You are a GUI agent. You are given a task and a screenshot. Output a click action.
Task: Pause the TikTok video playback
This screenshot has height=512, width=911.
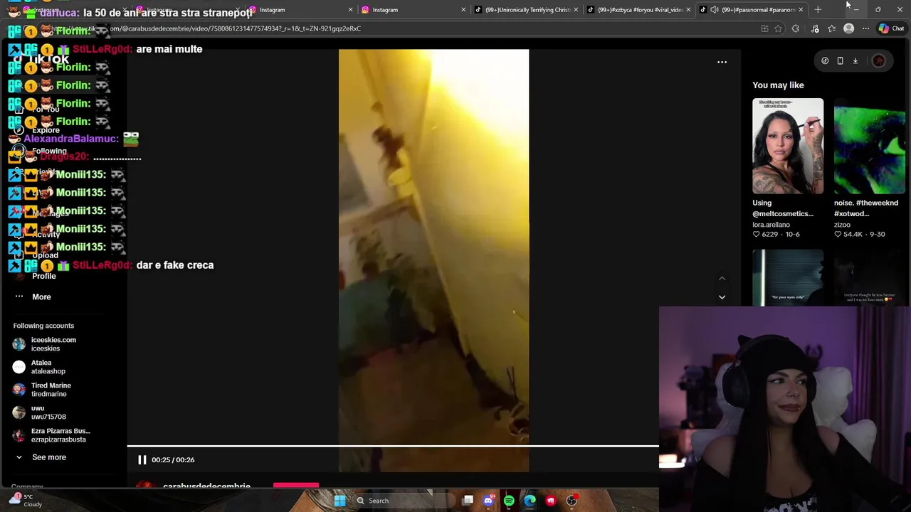142,460
